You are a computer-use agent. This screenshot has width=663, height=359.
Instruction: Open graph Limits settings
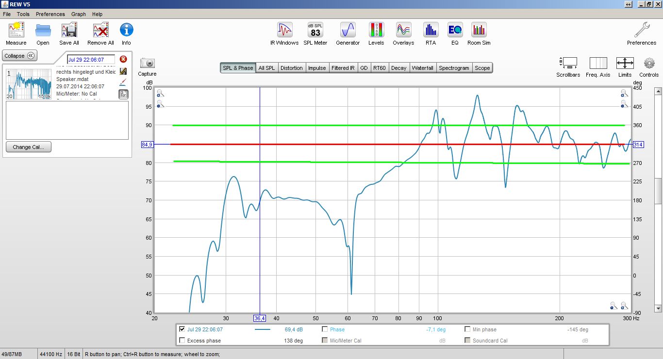point(625,67)
